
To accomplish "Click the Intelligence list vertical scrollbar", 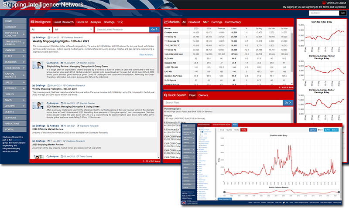I will pos(158,54).
